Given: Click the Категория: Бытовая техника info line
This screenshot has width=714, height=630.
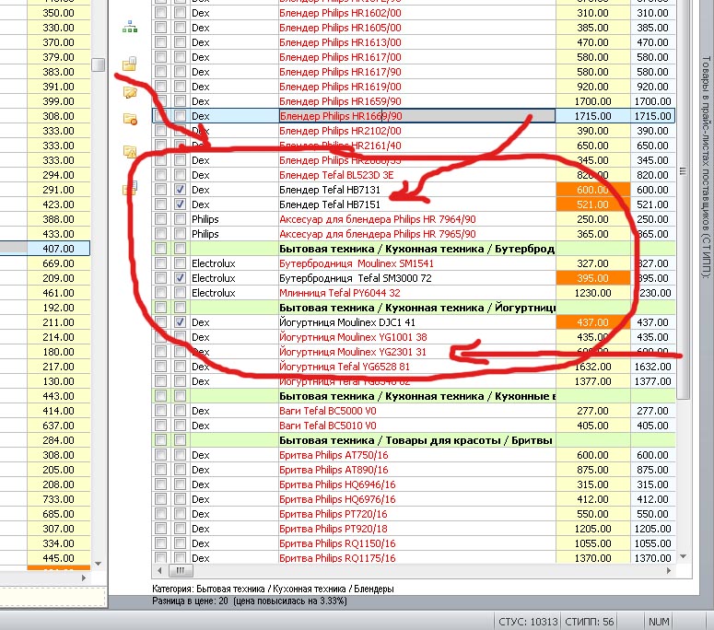Looking at the screenshot, I should click(x=273, y=589).
